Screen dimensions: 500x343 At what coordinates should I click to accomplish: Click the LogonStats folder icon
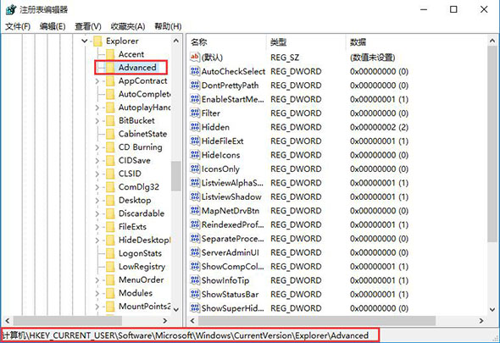(110, 253)
